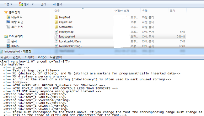Click the languagetext XML file icon
The height and width of the screenshot is (116, 204).
tap(56, 36)
